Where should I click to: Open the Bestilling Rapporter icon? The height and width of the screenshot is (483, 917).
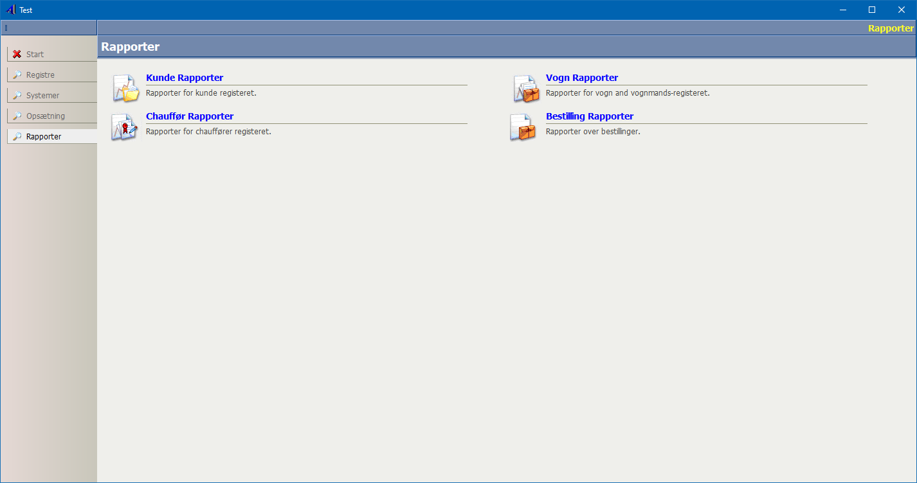[523, 127]
